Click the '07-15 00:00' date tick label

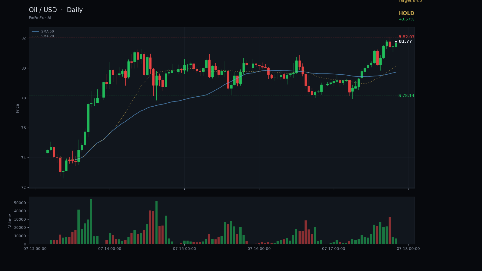[x=184, y=249]
